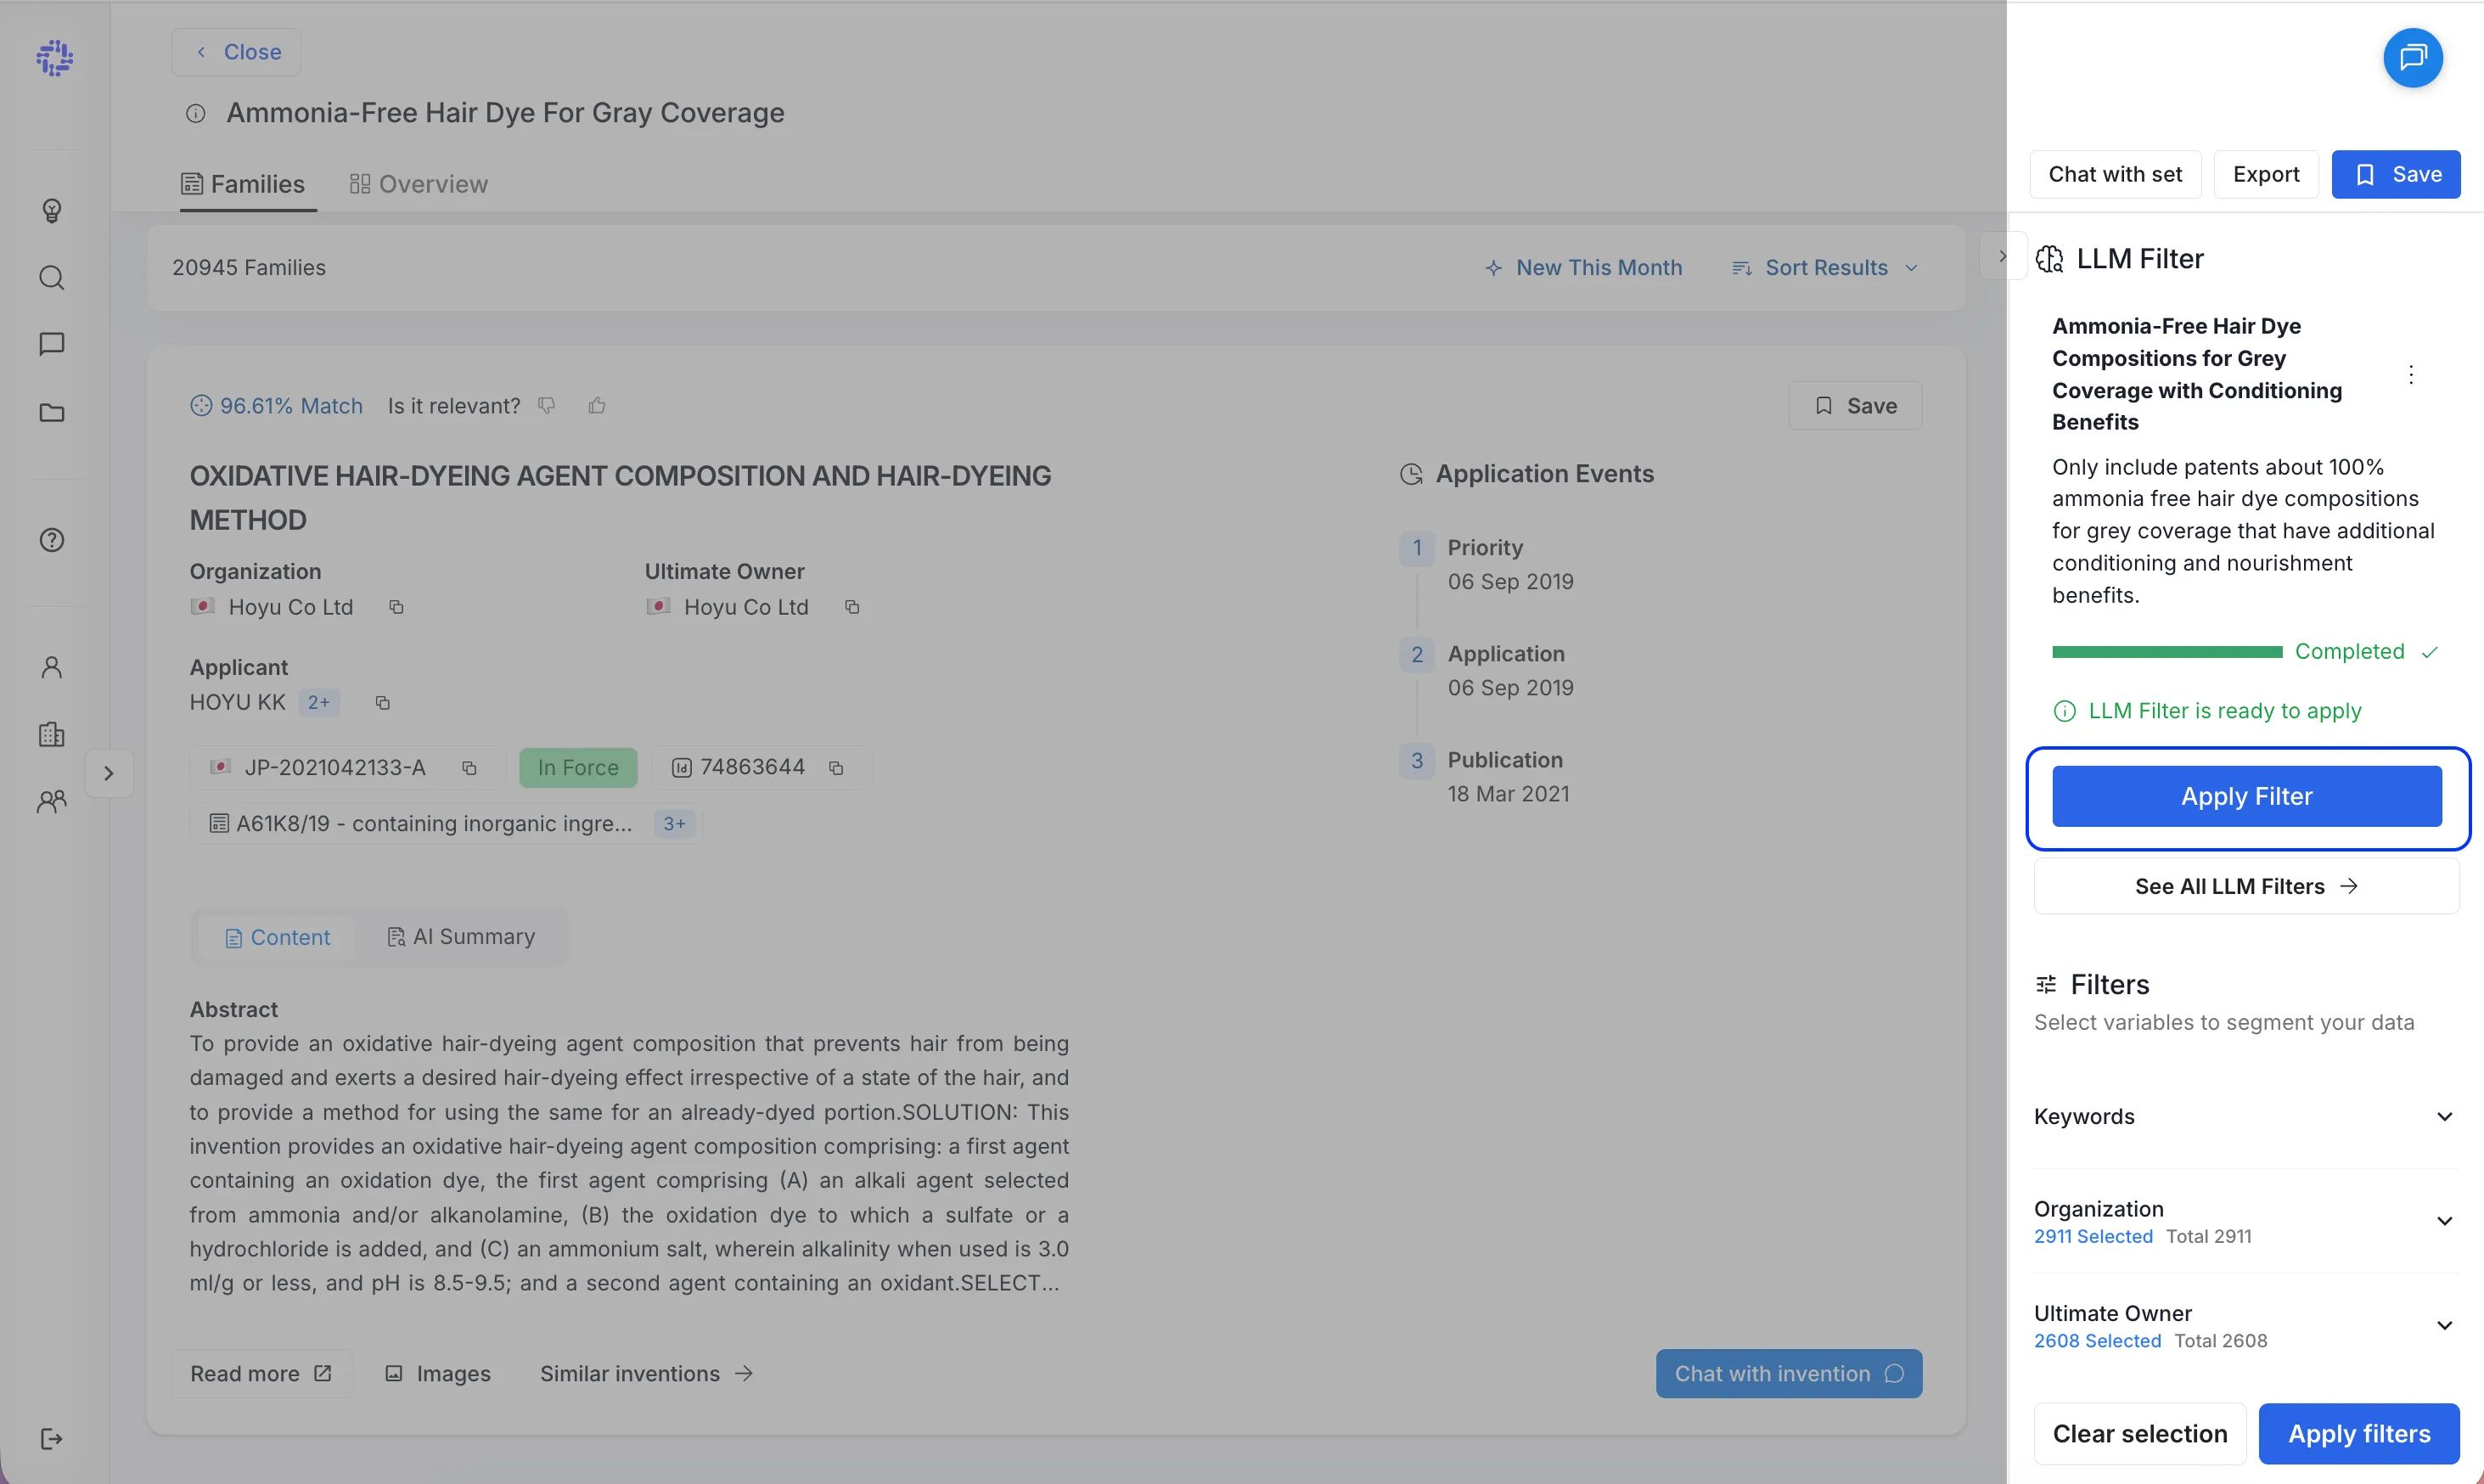Open the help question-mark sidebar icon
The image size is (2484, 1484).
[x=52, y=540]
